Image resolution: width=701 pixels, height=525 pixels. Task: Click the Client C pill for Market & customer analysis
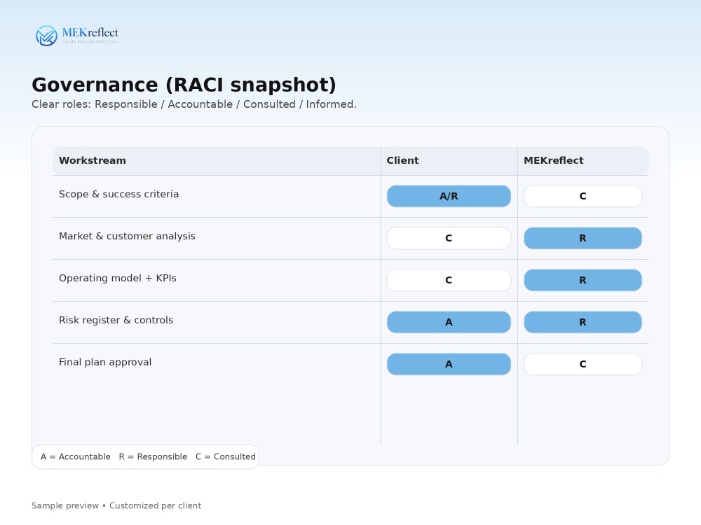pos(449,239)
